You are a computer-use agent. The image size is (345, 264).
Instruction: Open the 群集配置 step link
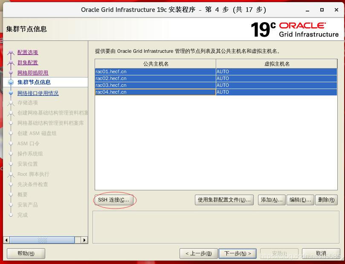click(28, 63)
